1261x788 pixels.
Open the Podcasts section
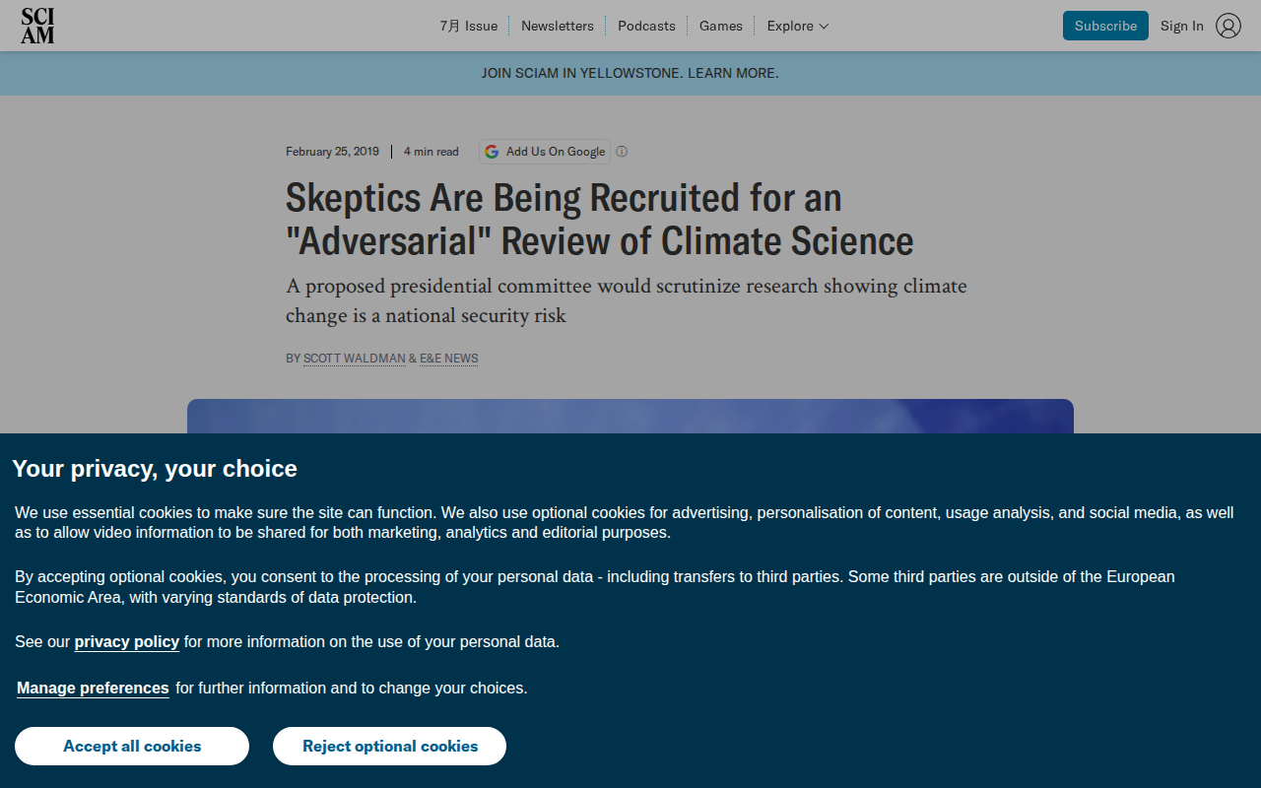[646, 26]
